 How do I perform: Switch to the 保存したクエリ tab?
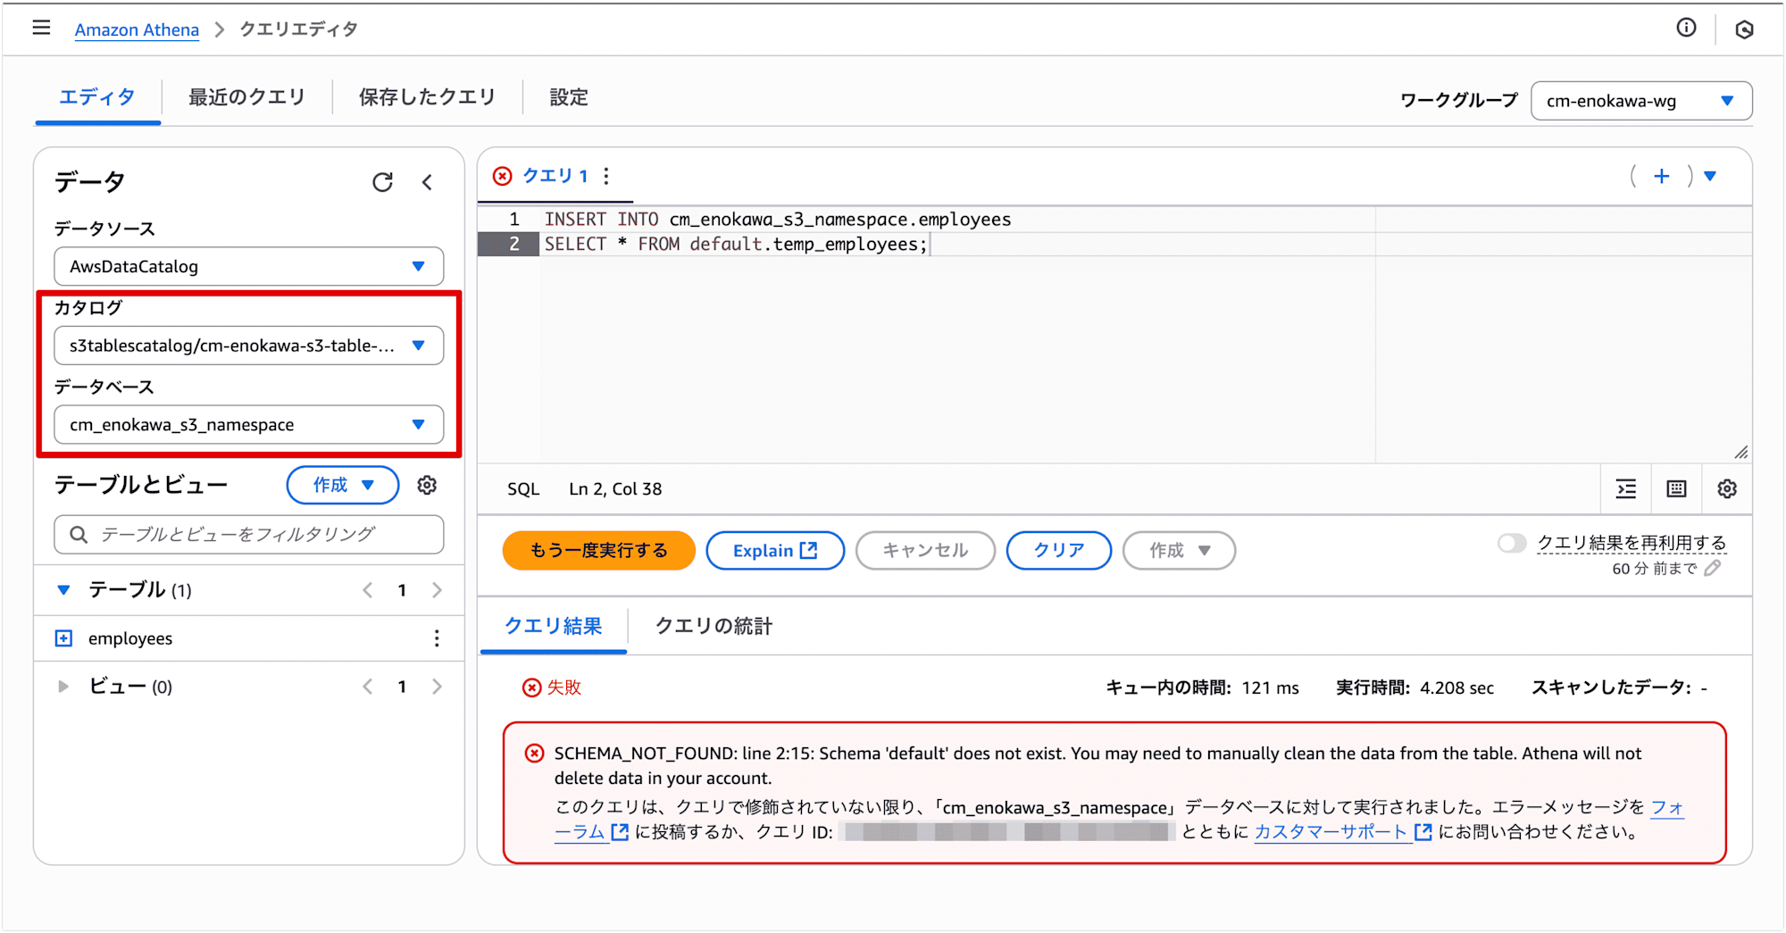coord(427,97)
